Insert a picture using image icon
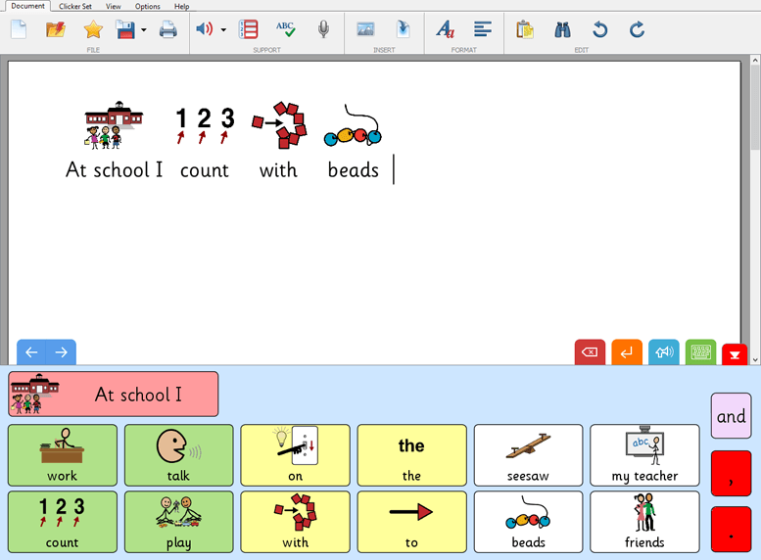Viewport: 761px width, 560px height. coord(365,29)
